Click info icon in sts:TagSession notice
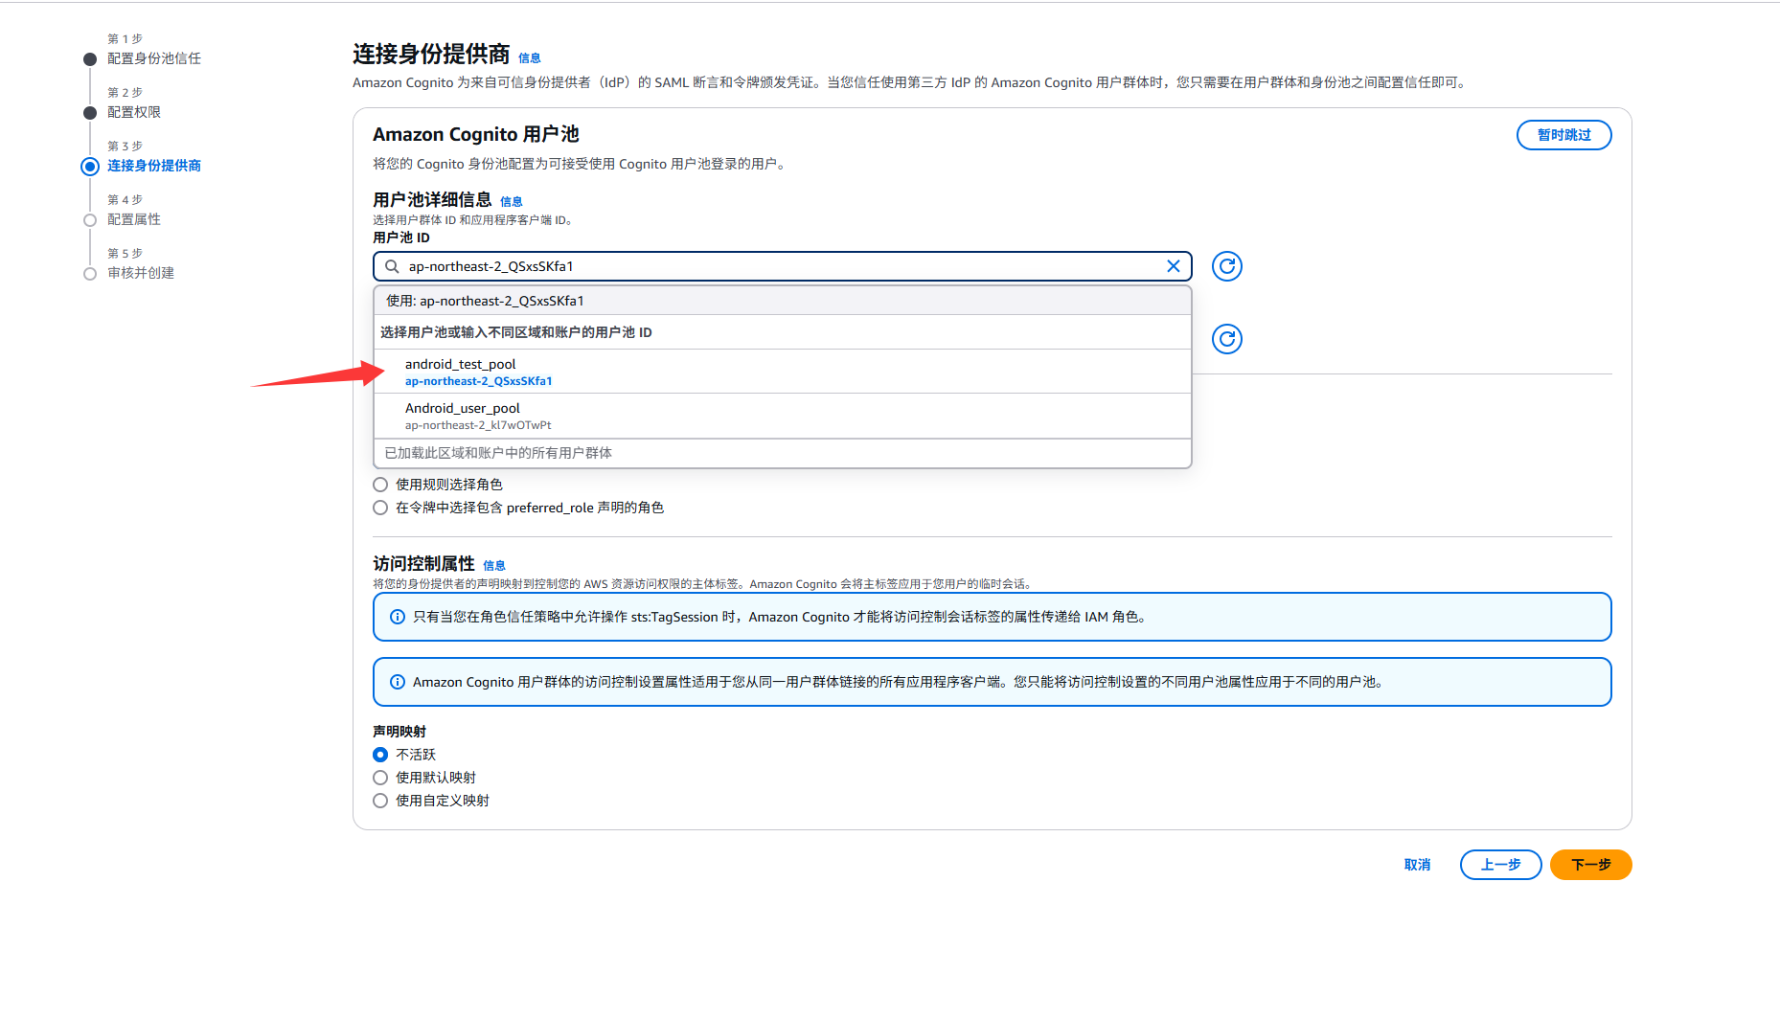 click(398, 617)
